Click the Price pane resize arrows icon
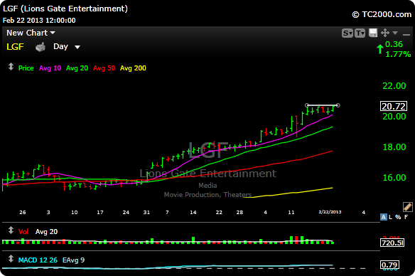Viewport: 415px width, 276px height. [11, 66]
